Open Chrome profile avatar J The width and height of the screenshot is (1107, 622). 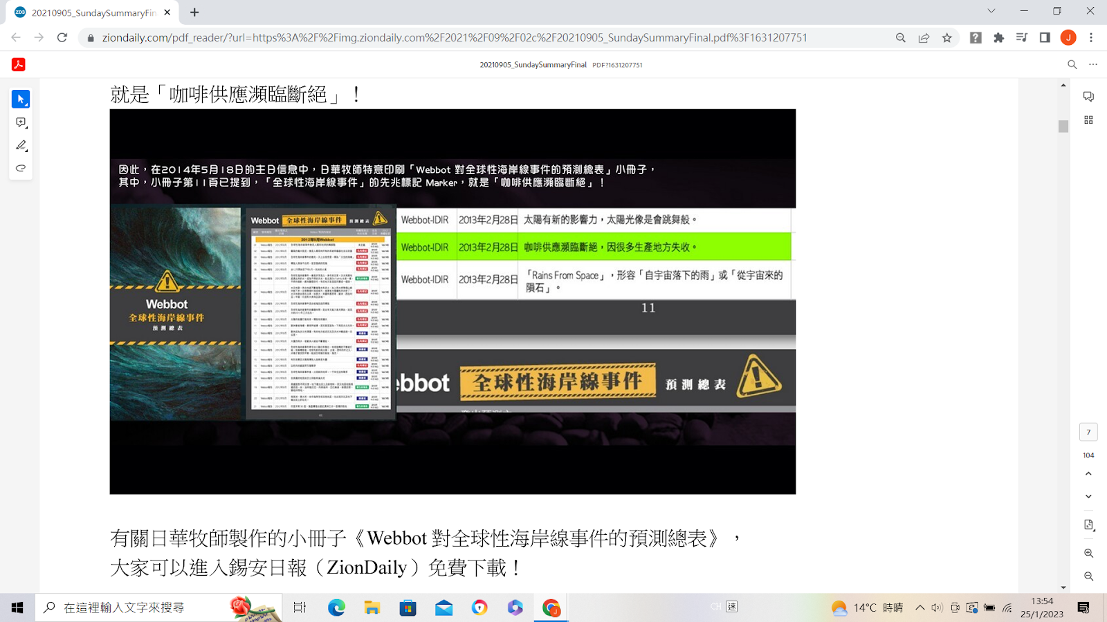pos(1068,37)
